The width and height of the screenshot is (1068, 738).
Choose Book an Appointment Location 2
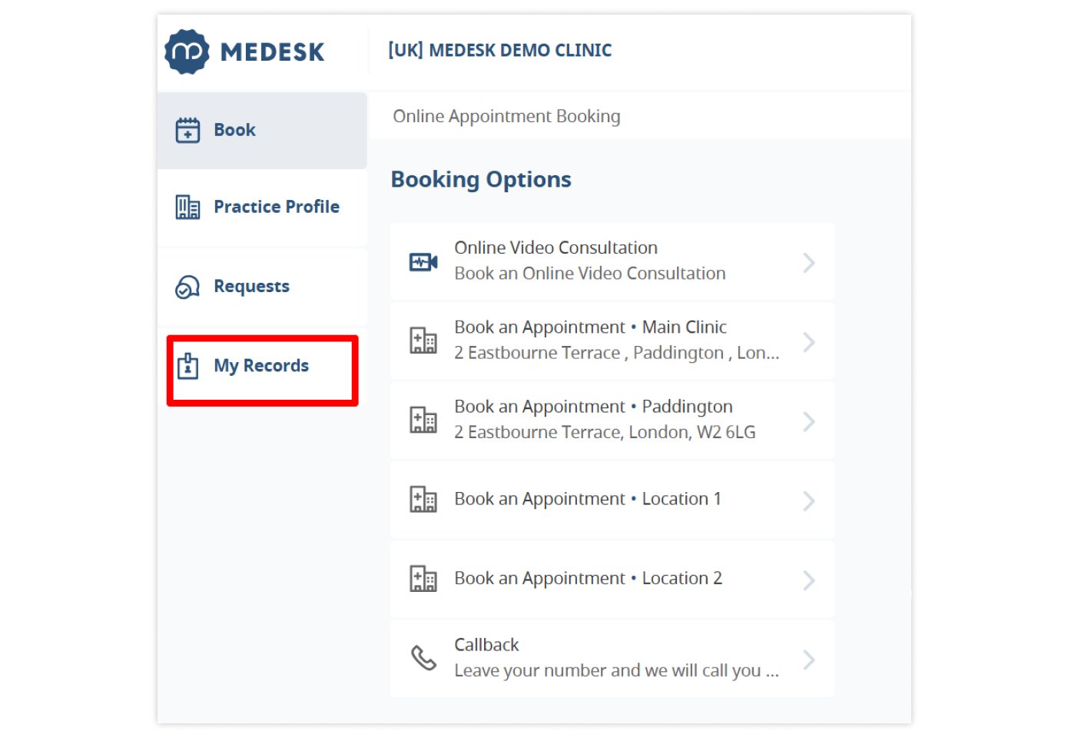click(588, 578)
